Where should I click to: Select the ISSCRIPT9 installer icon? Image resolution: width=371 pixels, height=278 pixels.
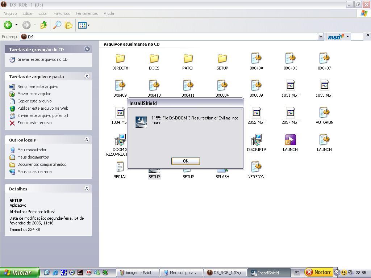256,140
